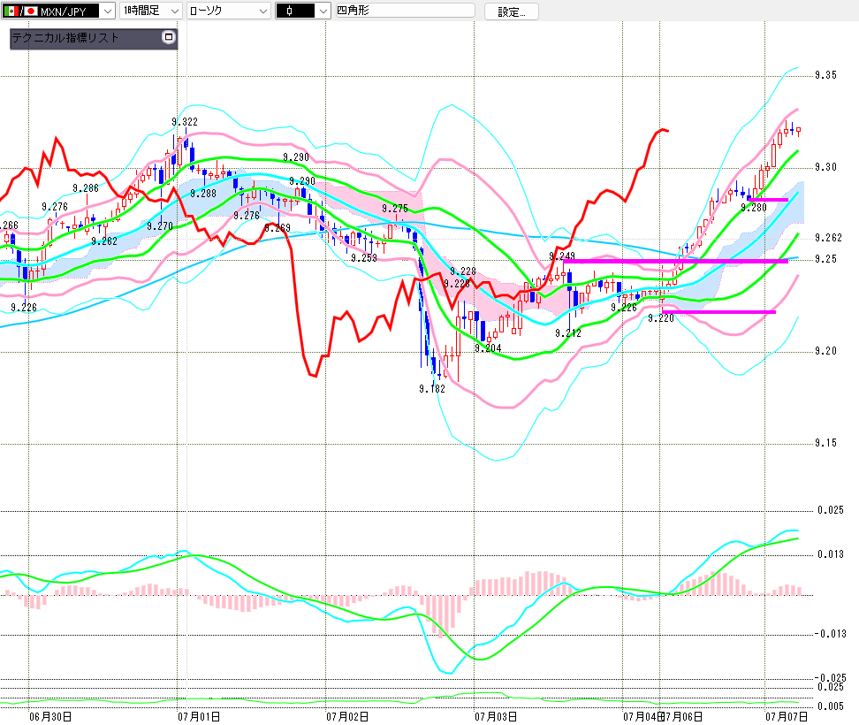The height and width of the screenshot is (725, 859).
Task: Expand the テクニカル指標リスト panel icon
Action: [x=168, y=37]
